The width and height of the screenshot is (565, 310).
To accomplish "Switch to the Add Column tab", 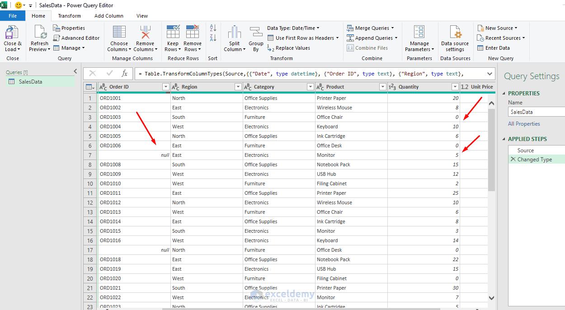I will (x=109, y=16).
